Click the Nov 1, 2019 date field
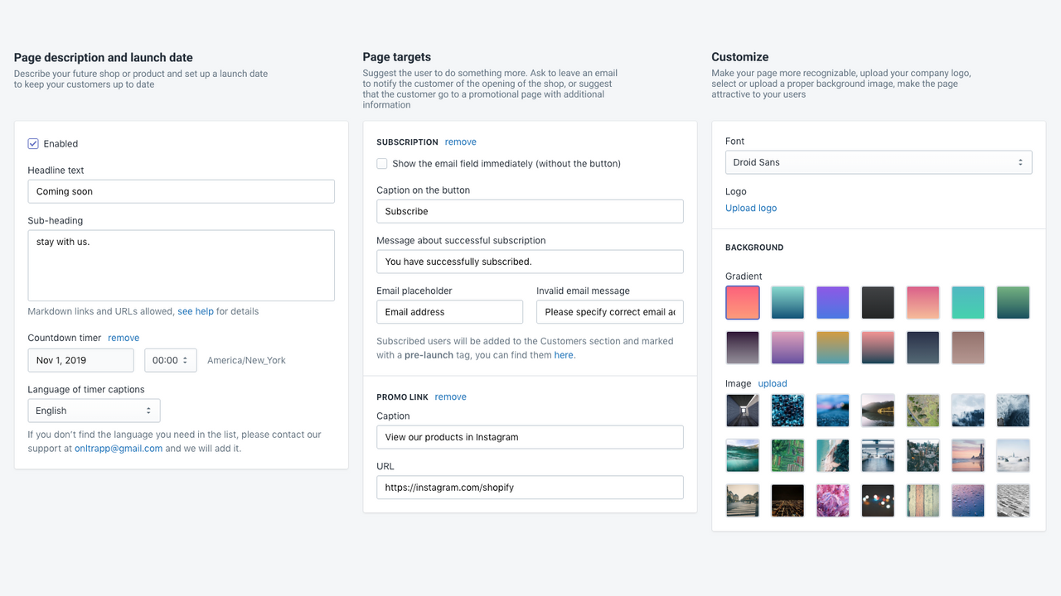Viewport: 1061px width, 596px height. (x=80, y=360)
